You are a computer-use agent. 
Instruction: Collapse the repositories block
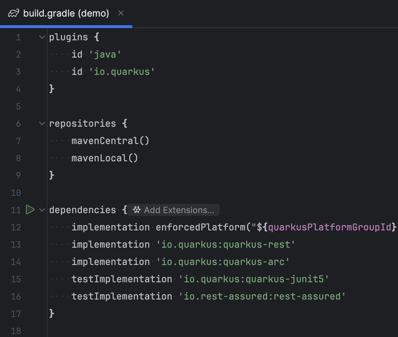(42, 123)
